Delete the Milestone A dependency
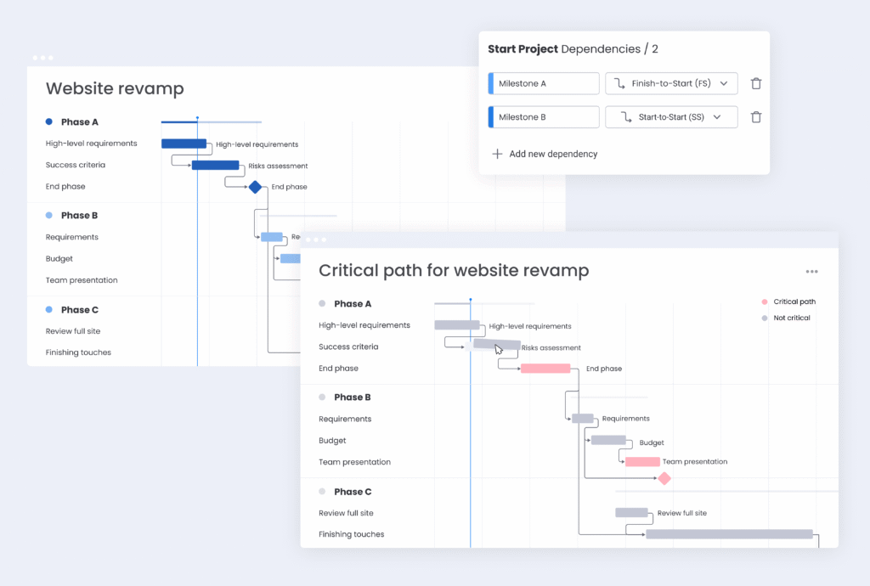 point(756,83)
